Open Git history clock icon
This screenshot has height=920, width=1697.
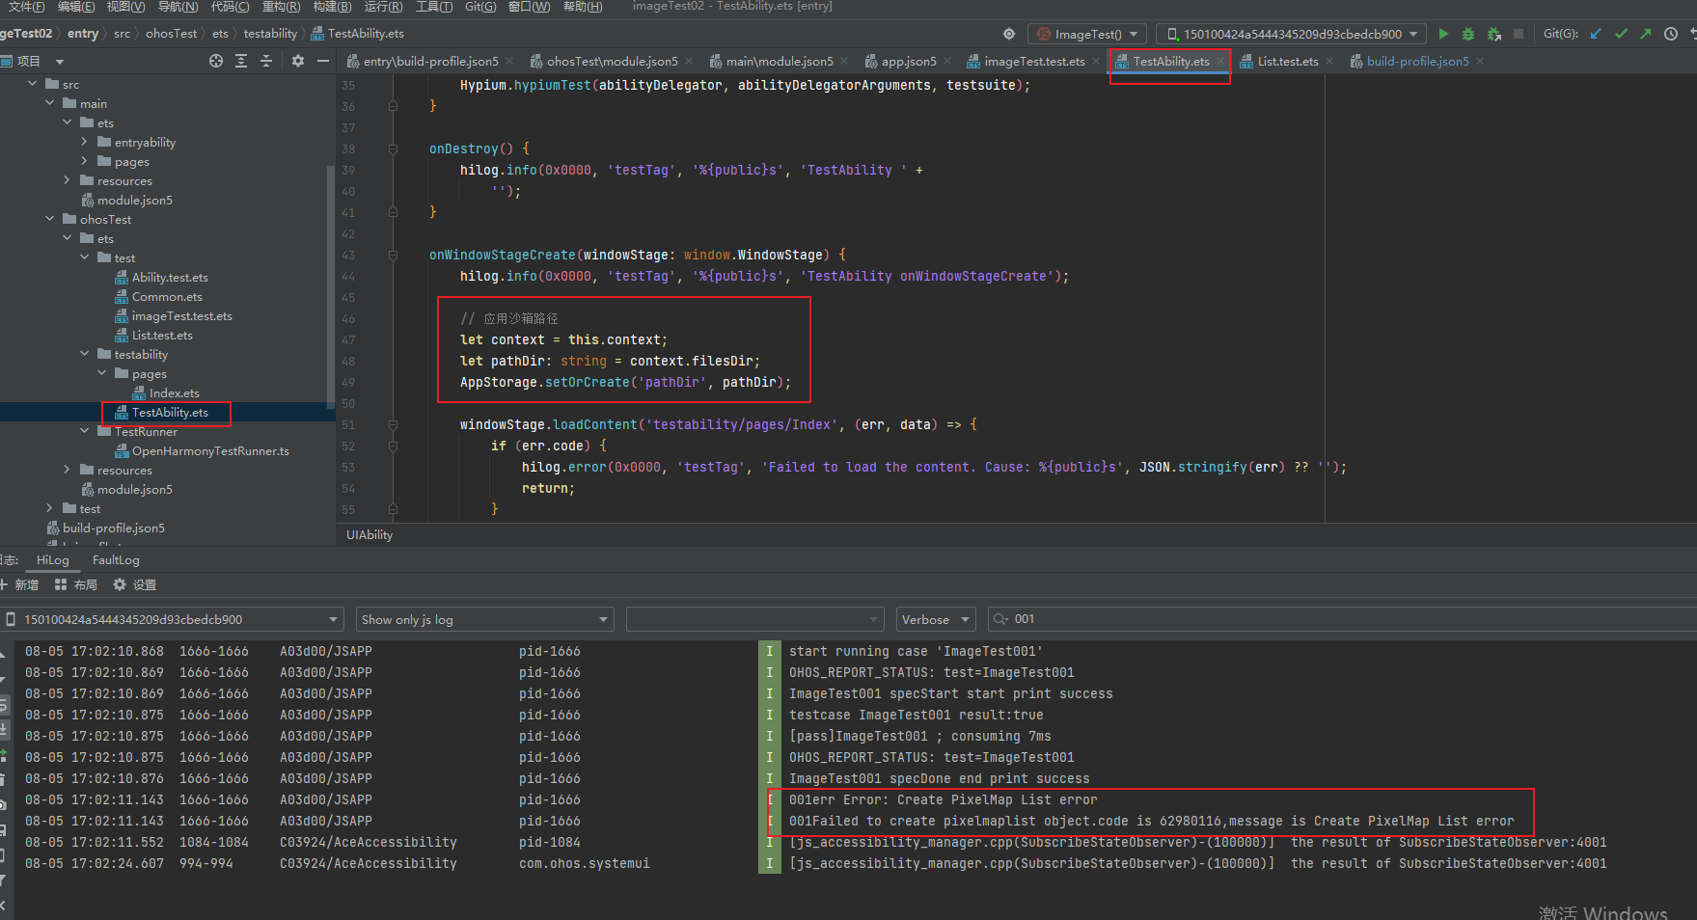pyautogui.click(x=1671, y=34)
